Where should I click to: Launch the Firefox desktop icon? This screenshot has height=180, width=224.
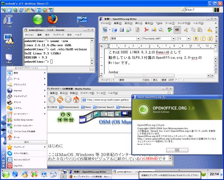tap(53, 19)
